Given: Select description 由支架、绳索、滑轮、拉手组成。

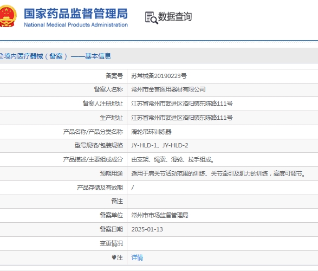Looking at the screenshot, I should coord(173,159).
